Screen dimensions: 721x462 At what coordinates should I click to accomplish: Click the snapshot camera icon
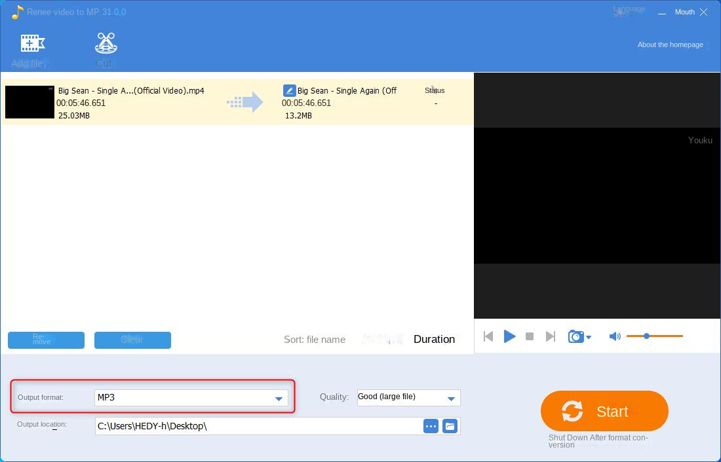(575, 336)
